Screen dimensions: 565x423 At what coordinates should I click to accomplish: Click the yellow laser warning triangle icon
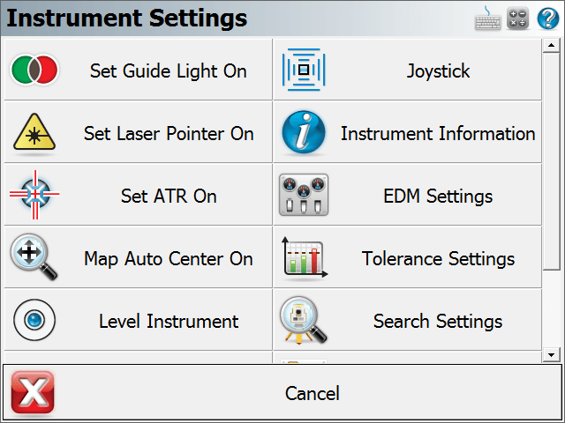[34, 132]
